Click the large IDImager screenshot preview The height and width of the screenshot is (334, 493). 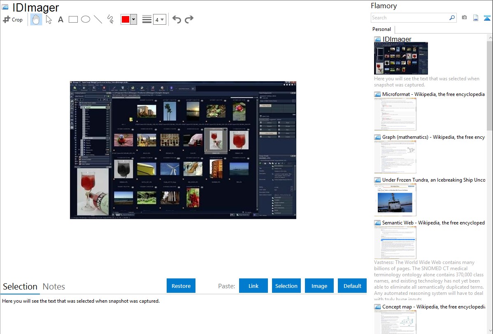click(183, 150)
